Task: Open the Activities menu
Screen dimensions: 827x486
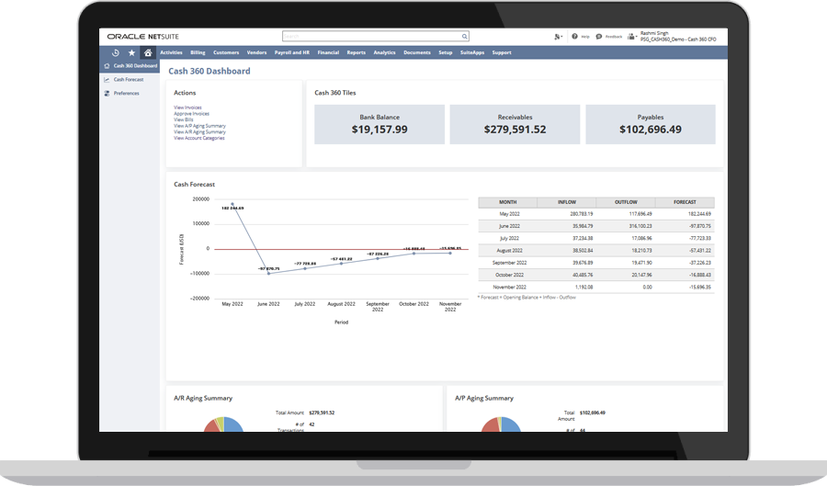Action: [x=172, y=52]
